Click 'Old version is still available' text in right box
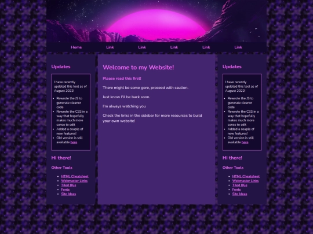The width and height of the screenshot is (313, 234). pos(241,140)
